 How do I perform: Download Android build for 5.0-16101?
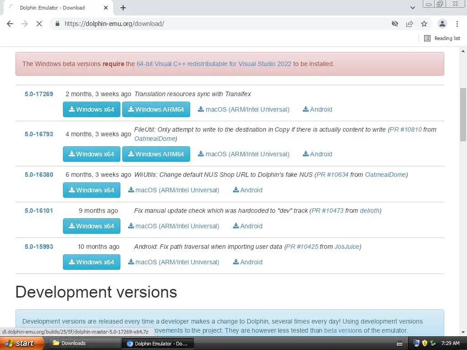coord(248,226)
